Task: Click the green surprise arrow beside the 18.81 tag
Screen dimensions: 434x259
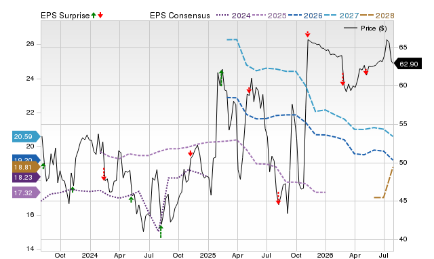Action: coord(43,165)
